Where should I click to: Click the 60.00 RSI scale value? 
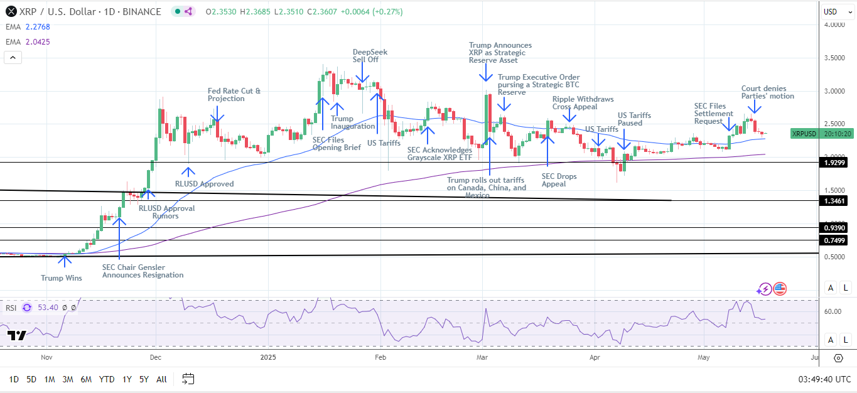833,311
